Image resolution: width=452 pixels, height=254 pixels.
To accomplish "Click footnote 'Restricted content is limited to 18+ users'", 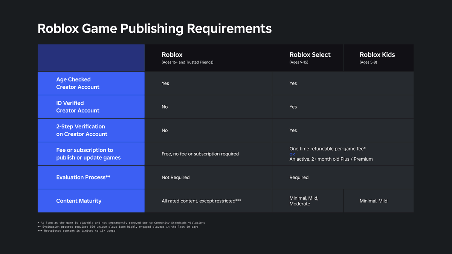I will coord(76,231).
